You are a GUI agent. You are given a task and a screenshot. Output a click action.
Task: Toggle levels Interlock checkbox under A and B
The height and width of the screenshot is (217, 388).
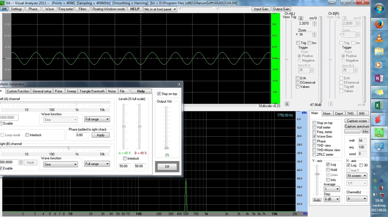click(125, 158)
